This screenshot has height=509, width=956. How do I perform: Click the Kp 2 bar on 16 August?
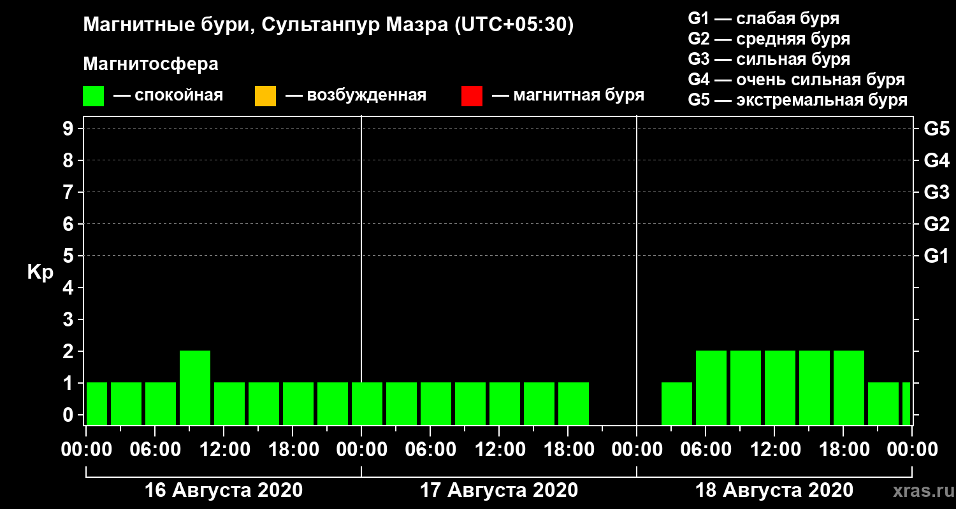point(195,387)
